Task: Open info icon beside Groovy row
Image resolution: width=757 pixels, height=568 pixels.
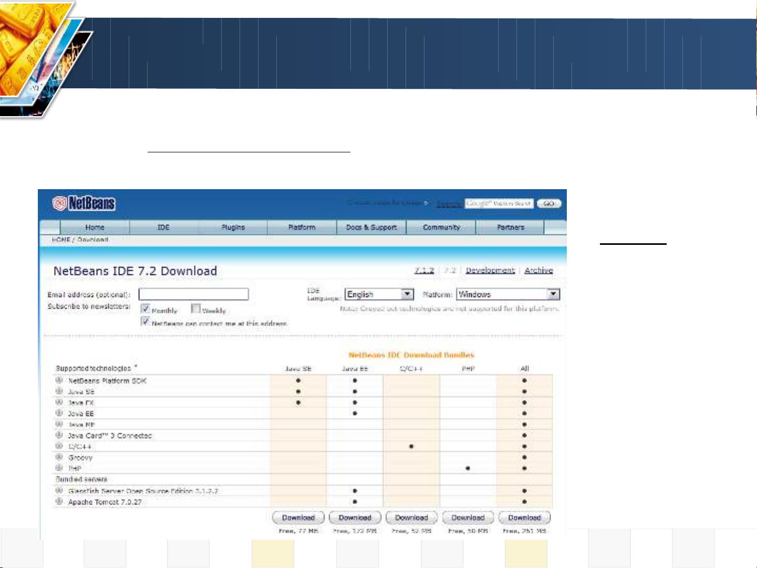Action: [59, 457]
